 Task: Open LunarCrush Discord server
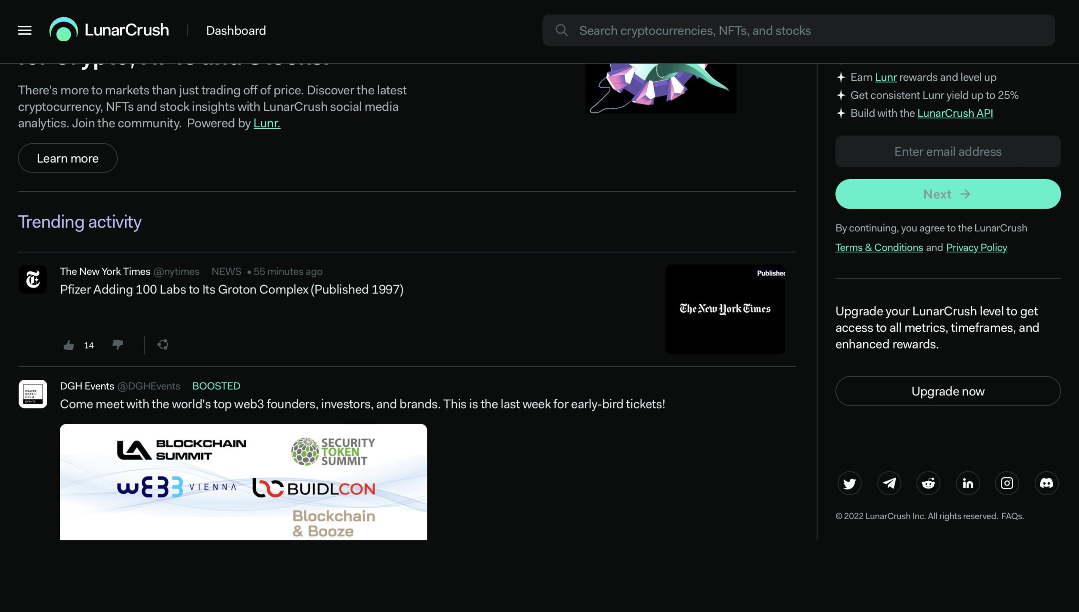point(1047,483)
